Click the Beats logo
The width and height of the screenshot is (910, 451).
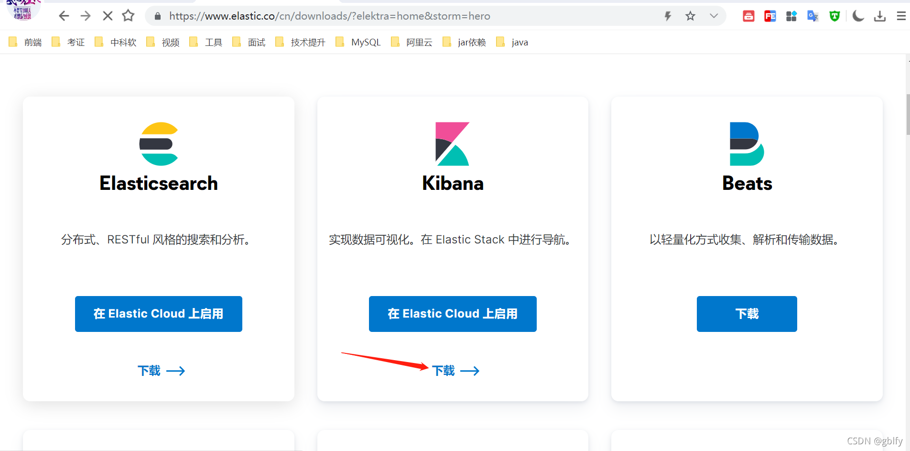pos(747,144)
